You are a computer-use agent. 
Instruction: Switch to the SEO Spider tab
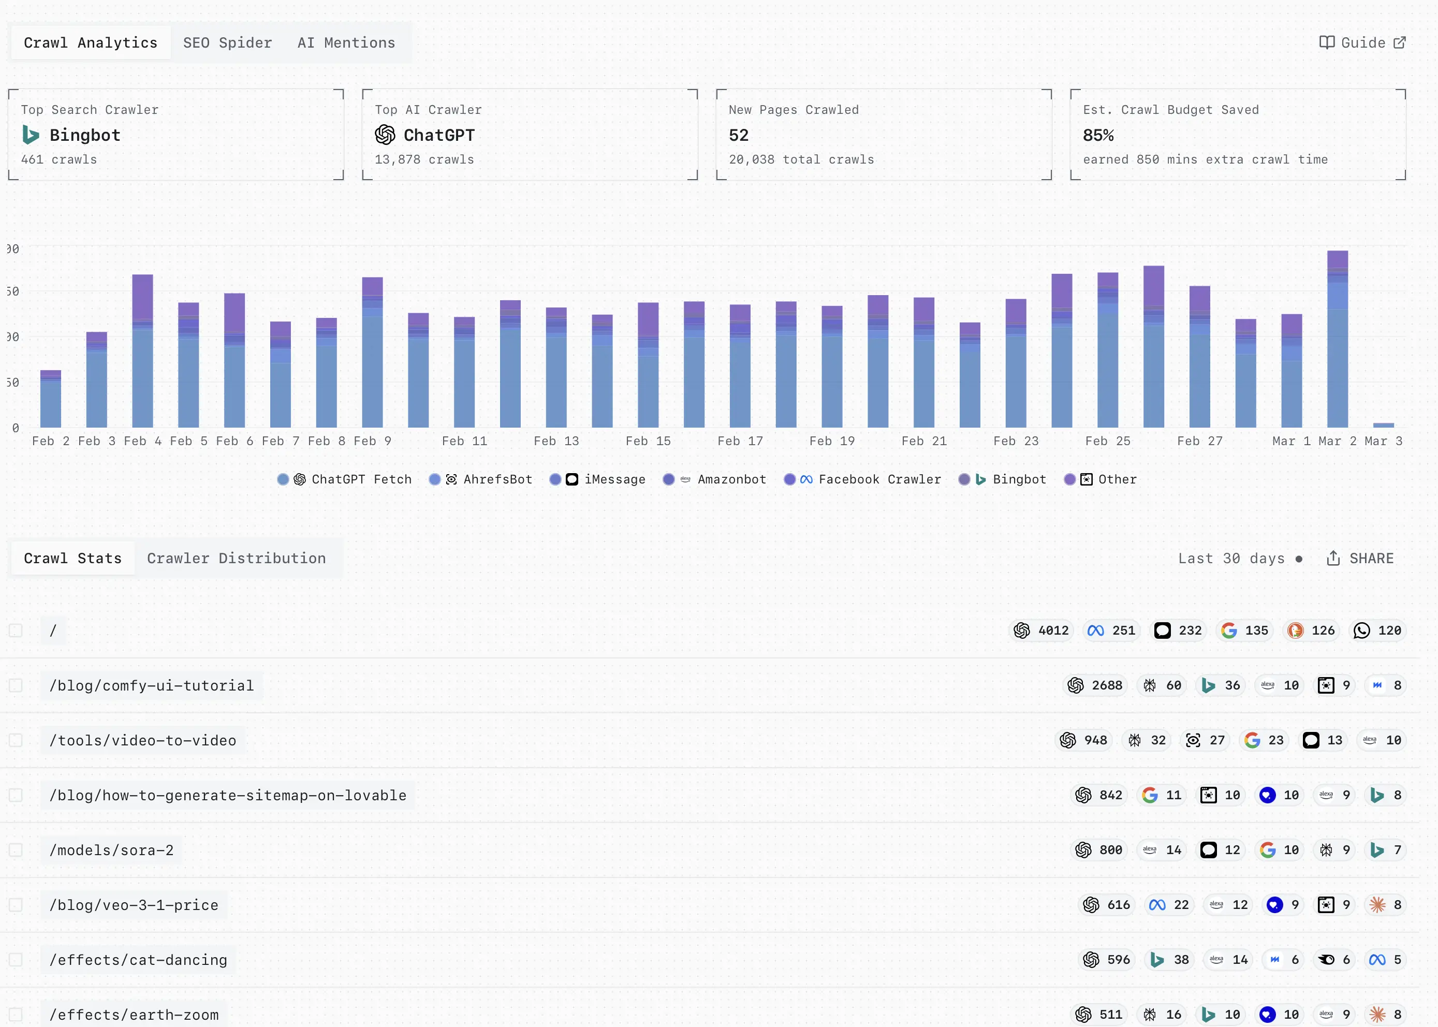(228, 42)
